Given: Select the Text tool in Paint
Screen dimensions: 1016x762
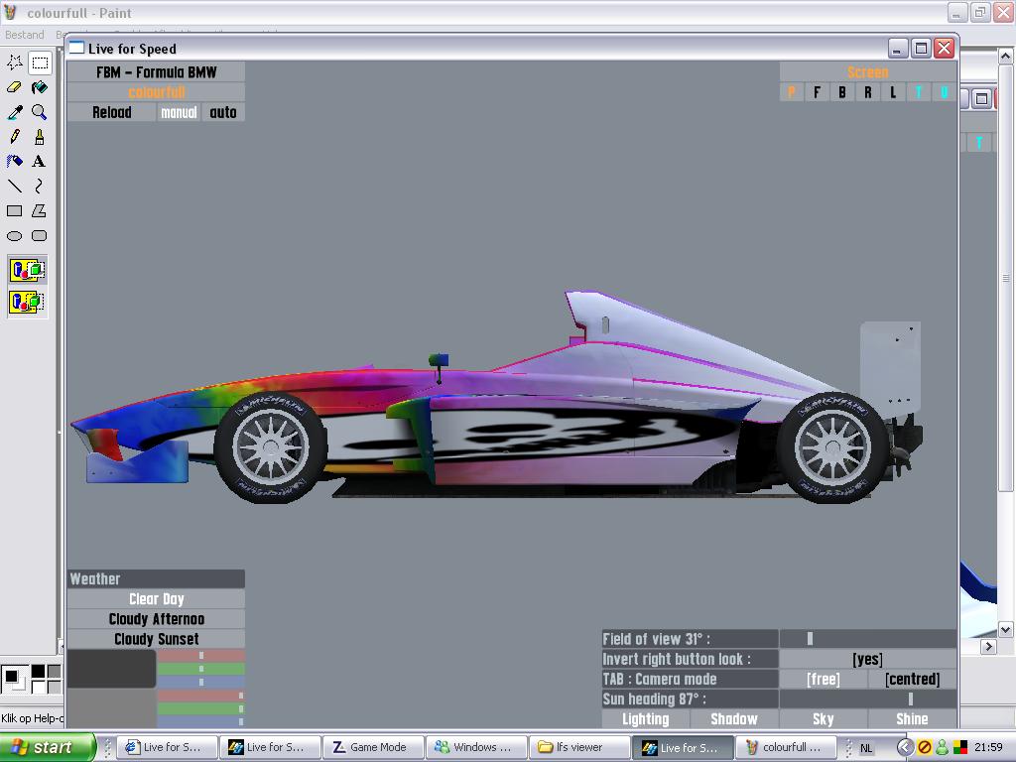Looking at the screenshot, I should 40,162.
